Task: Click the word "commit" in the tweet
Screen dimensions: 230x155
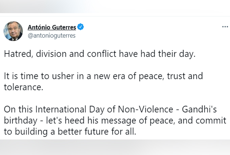Action: [x=211, y=121]
